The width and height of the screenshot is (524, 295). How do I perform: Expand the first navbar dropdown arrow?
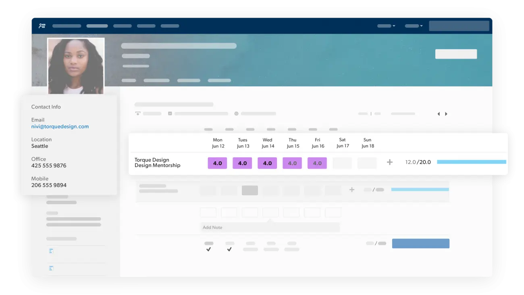(394, 26)
